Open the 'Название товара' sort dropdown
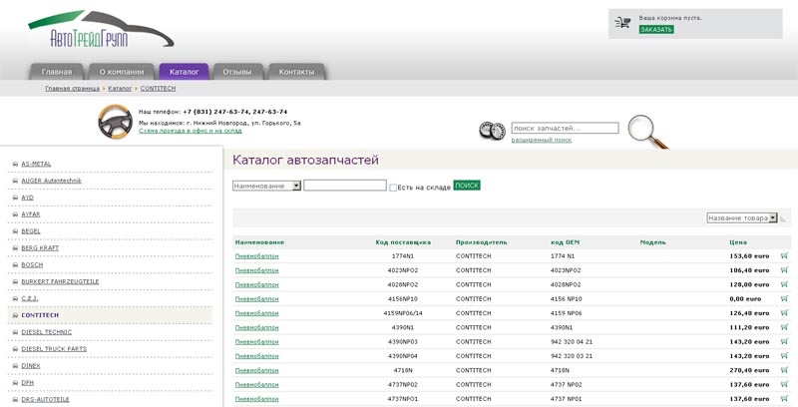The width and height of the screenshot is (798, 407). click(741, 217)
